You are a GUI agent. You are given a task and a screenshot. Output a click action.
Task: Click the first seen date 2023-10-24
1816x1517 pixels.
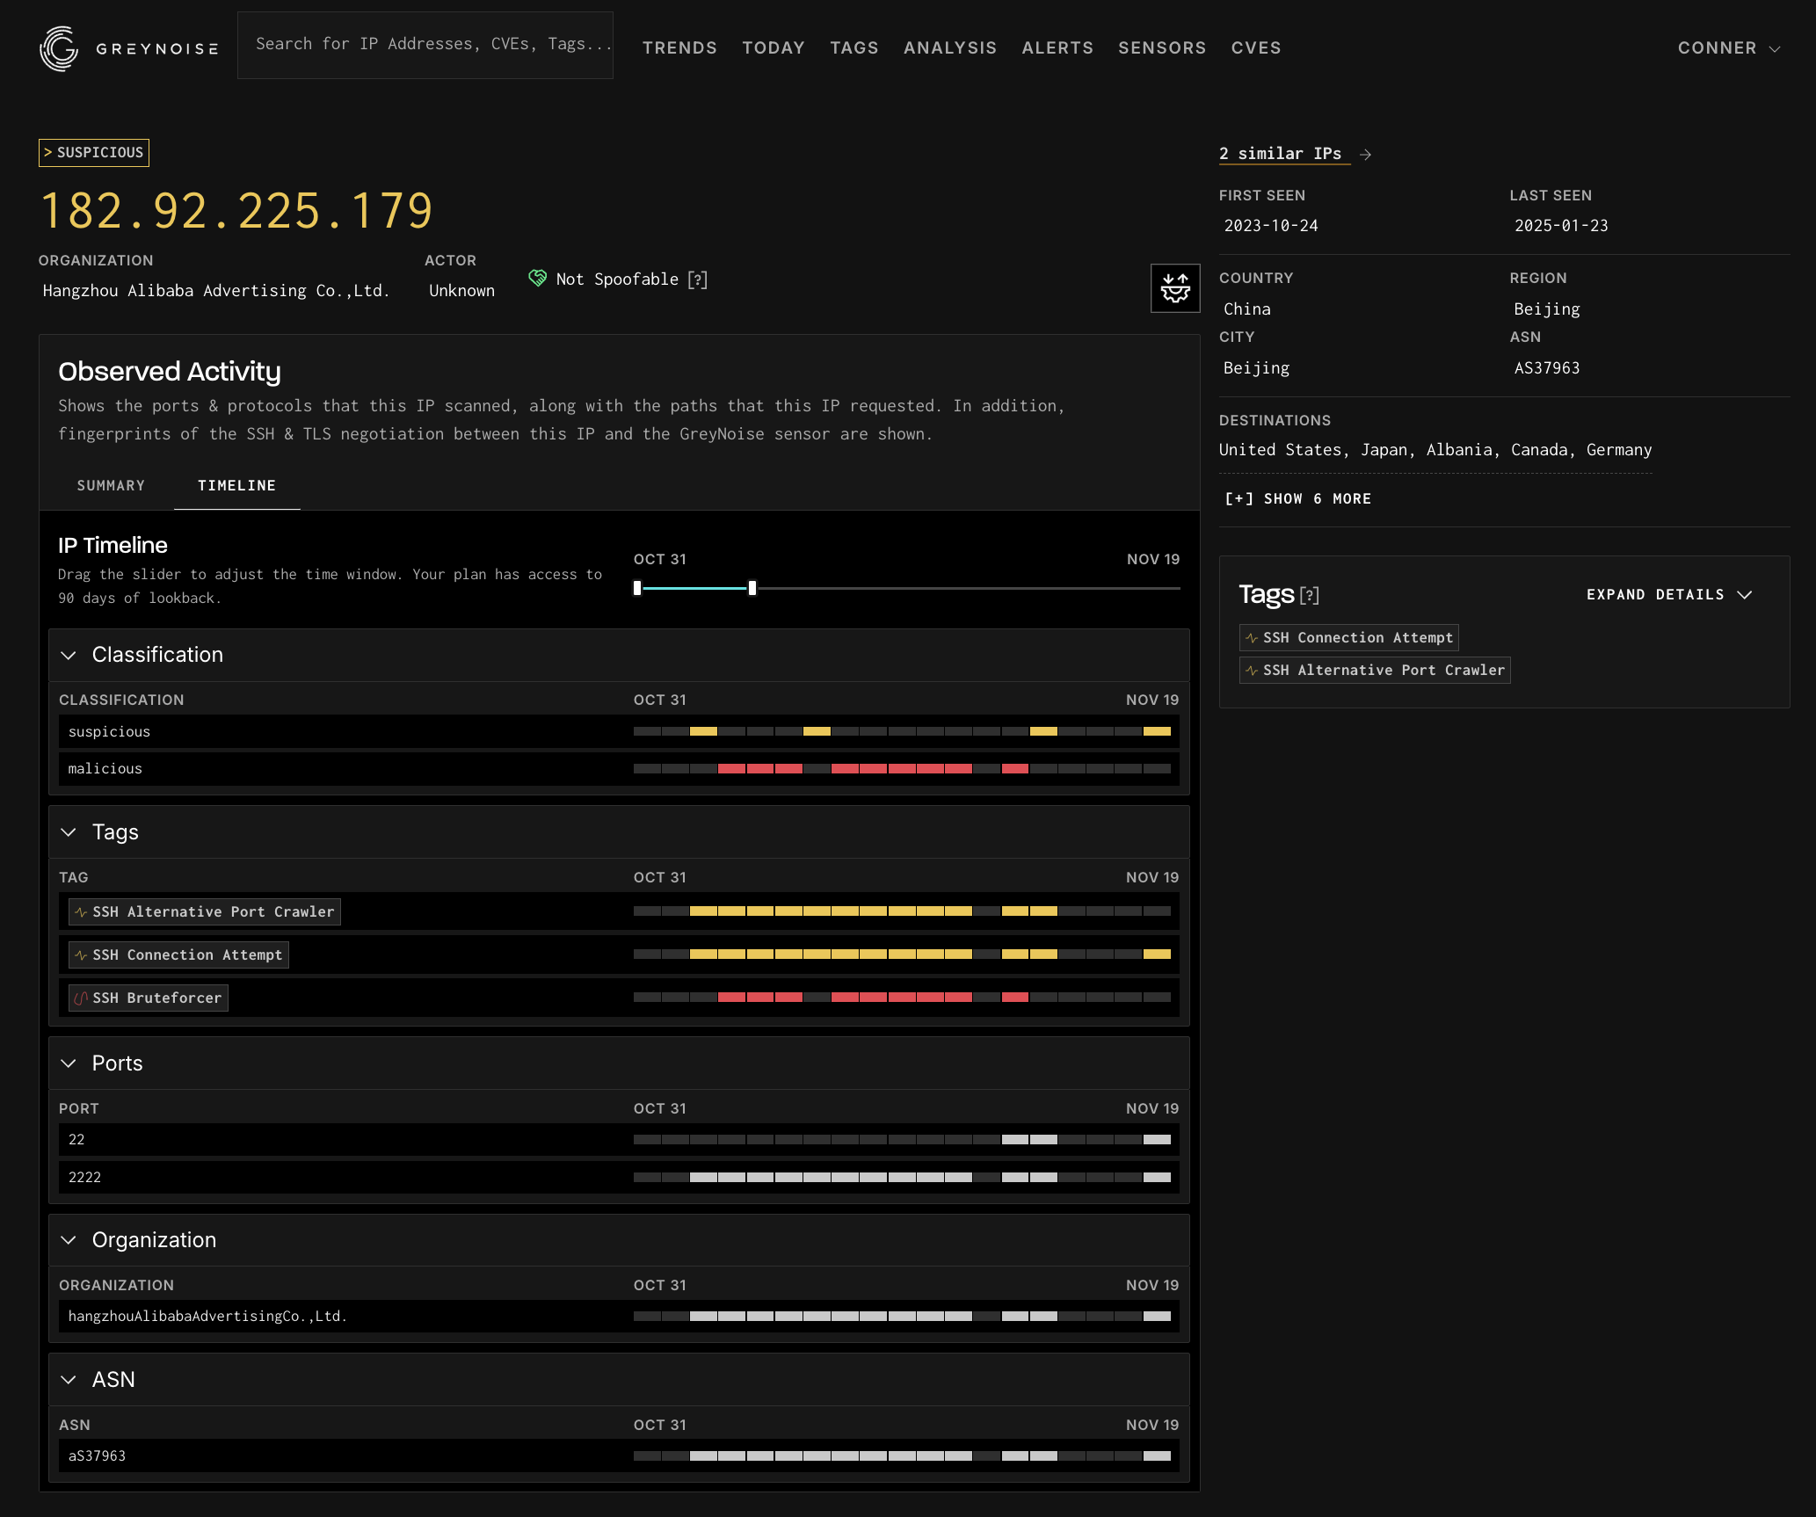click(x=1271, y=226)
